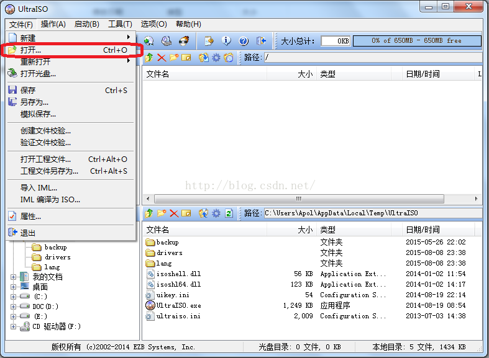Click the scrollbar right arrow in image pane
This screenshot has width=489, height=358.
476,199
